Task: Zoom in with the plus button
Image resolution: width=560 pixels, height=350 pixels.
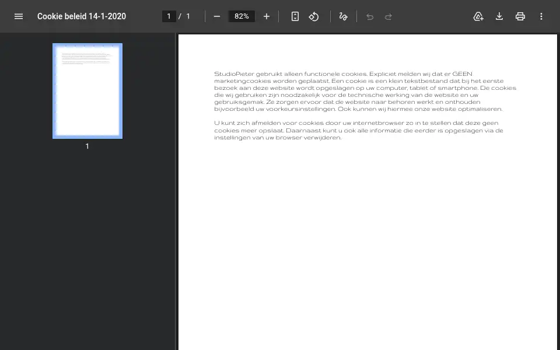Action: (267, 16)
